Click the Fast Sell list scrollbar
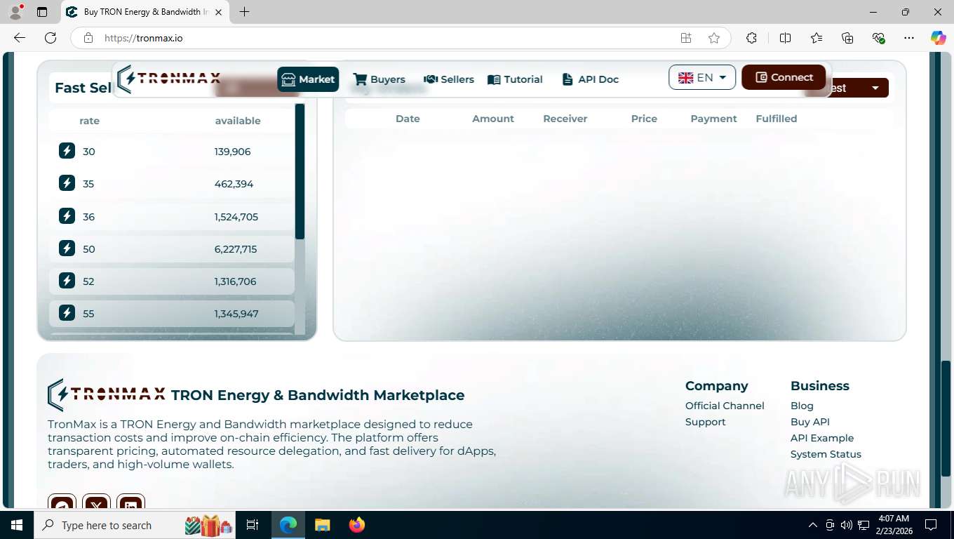This screenshot has width=954, height=539. [x=300, y=172]
